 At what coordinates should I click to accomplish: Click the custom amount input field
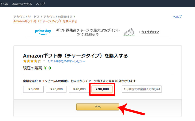pos(142,89)
